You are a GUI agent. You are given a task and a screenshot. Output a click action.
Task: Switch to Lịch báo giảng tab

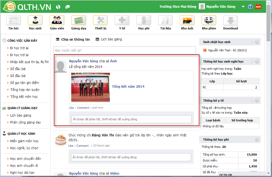[x=109, y=39]
